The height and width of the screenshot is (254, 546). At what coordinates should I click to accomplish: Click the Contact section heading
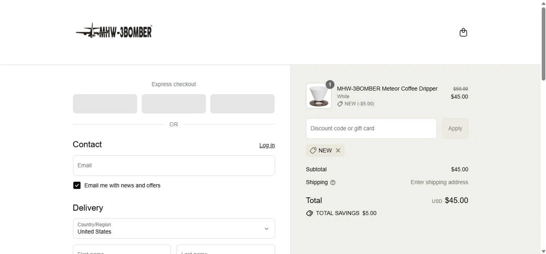[87, 144]
